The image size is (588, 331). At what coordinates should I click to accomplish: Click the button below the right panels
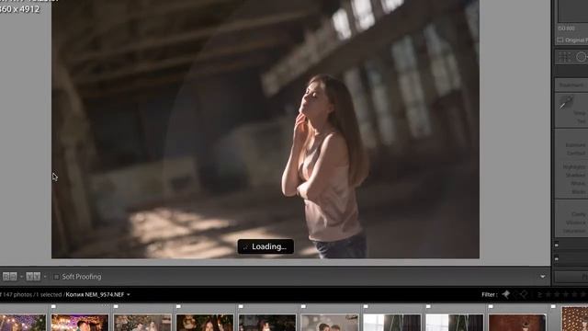(x=571, y=277)
